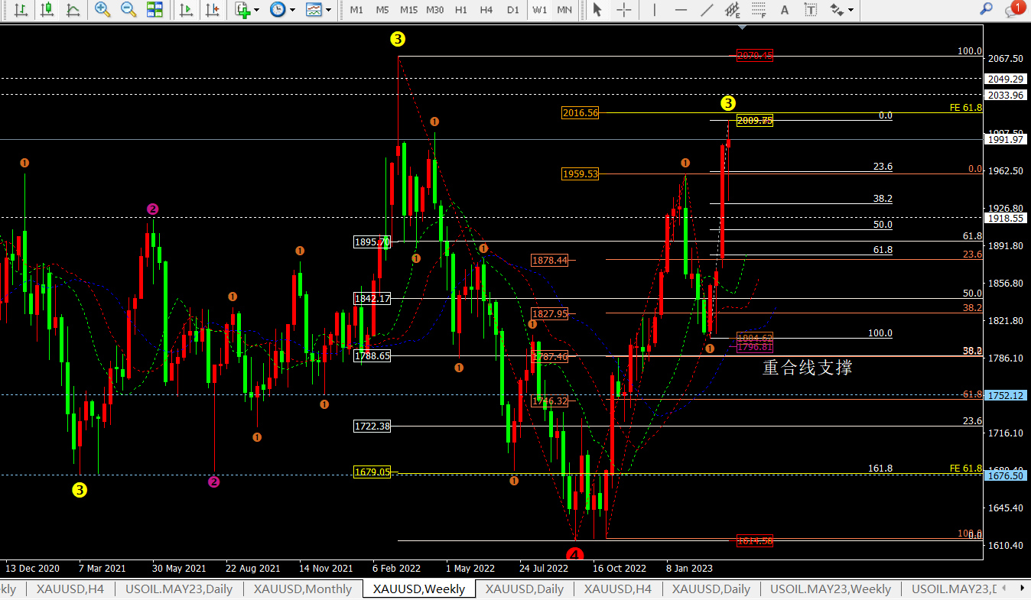1031x600 pixels.
Task: Switch to USOIL.MAY23,Weekly tab
Action: [x=831, y=589]
